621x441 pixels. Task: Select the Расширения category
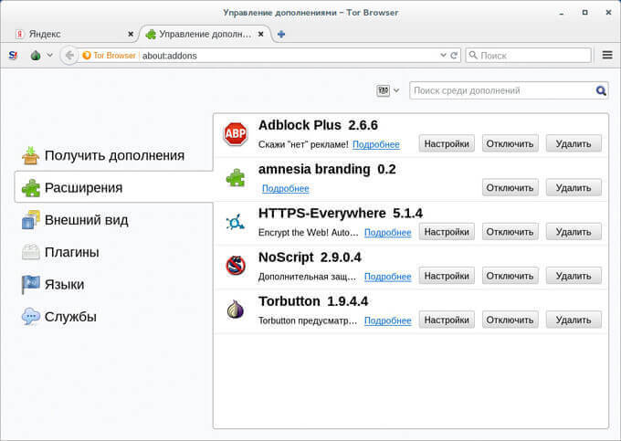[x=113, y=188]
